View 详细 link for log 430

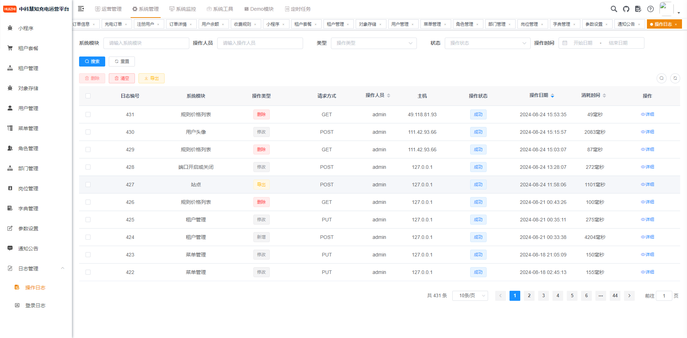pyautogui.click(x=647, y=132)
